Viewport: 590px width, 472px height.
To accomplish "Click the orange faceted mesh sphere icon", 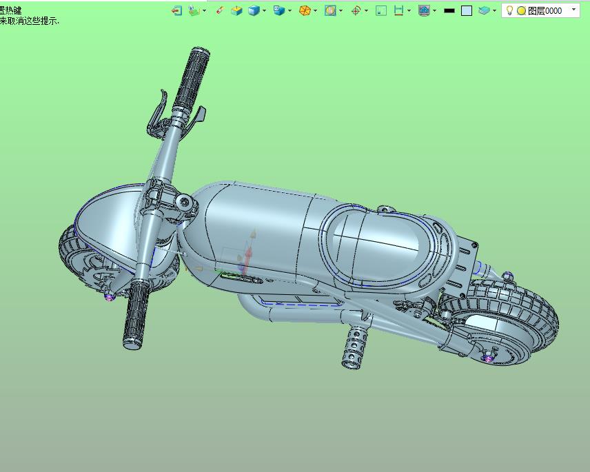I will pyautogui.click(x=305, y=10).
